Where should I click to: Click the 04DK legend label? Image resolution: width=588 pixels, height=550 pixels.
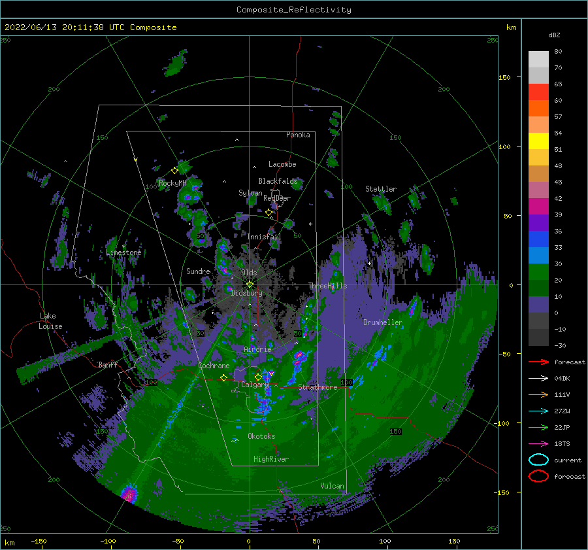562,379
